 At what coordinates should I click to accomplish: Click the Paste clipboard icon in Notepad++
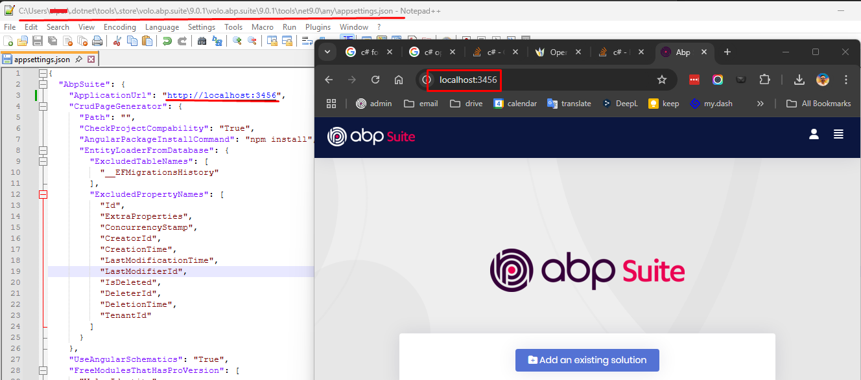[x=147, y=41]
